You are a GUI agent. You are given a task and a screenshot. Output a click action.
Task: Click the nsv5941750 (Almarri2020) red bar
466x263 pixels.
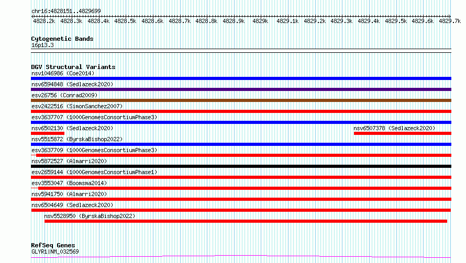241,199
